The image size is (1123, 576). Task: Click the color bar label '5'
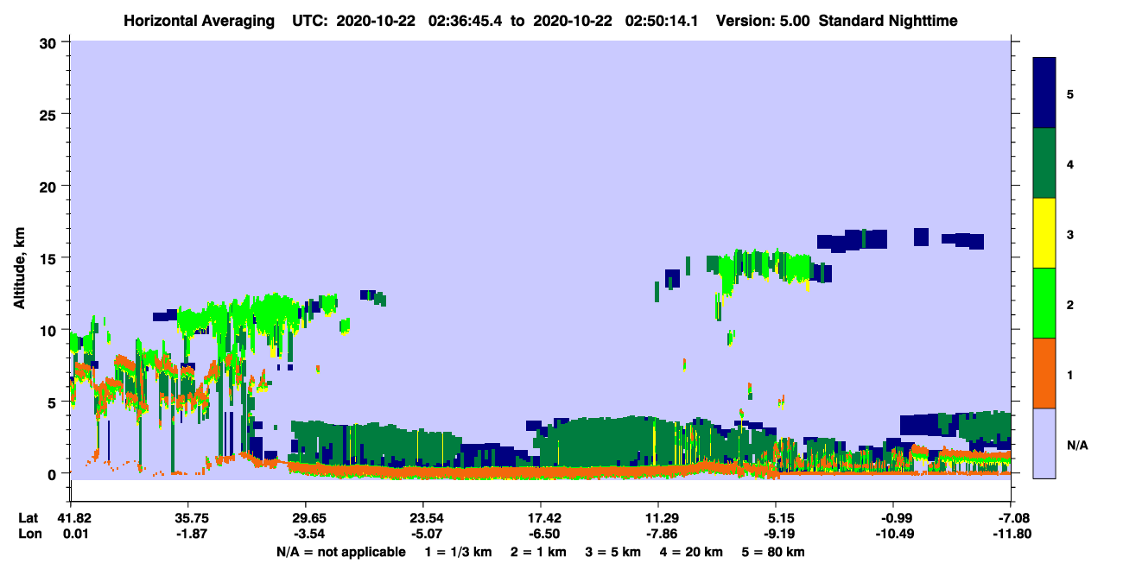pos(1070,93)
